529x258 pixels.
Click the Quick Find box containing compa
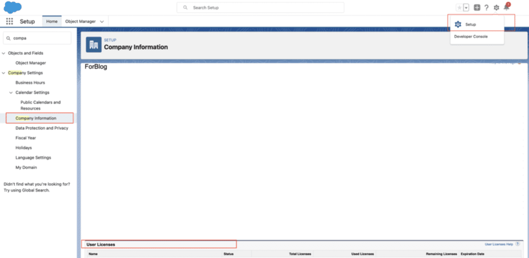click(37, 38)
